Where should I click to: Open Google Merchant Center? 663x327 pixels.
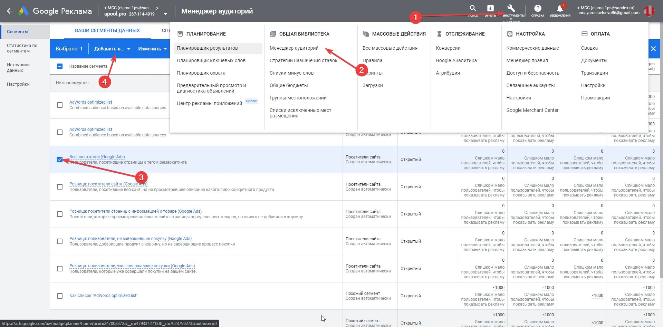tap(532, 110)
